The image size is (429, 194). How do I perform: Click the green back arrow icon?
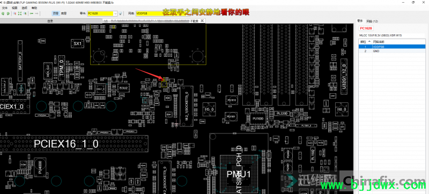point(32,13)
